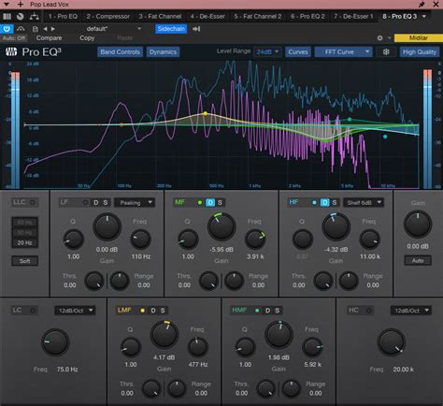This screenshot has height=406, width=443.
Task: Solo the LMF band with S button
Action: [x=163, y=311]
